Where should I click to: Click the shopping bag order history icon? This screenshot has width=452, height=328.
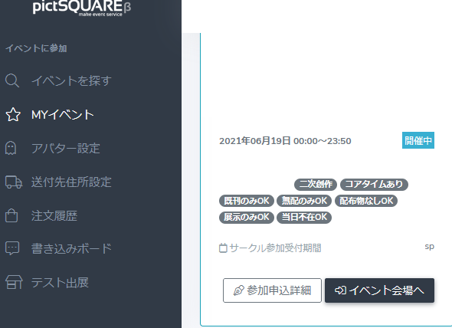pyautogui.click(x=11, y=215)
